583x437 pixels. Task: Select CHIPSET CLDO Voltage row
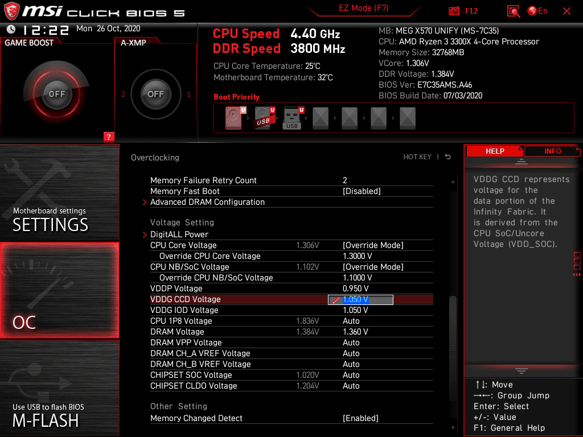point(291,385)
